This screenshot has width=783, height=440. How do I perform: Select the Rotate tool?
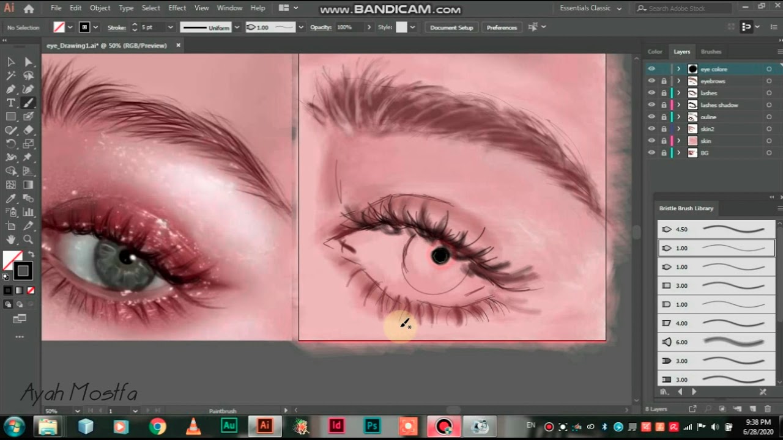11,144
